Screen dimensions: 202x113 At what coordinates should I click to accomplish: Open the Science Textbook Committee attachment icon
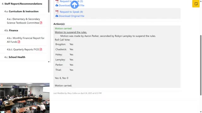(x=41, y=23)
